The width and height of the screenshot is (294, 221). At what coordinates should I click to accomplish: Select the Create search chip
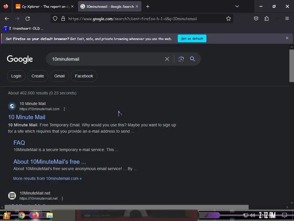coord(38,76)
